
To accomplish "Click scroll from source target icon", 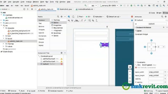I will [x=24, y=9].
